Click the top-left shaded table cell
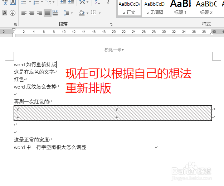This screenshot has height=186, width=224. 63,109
